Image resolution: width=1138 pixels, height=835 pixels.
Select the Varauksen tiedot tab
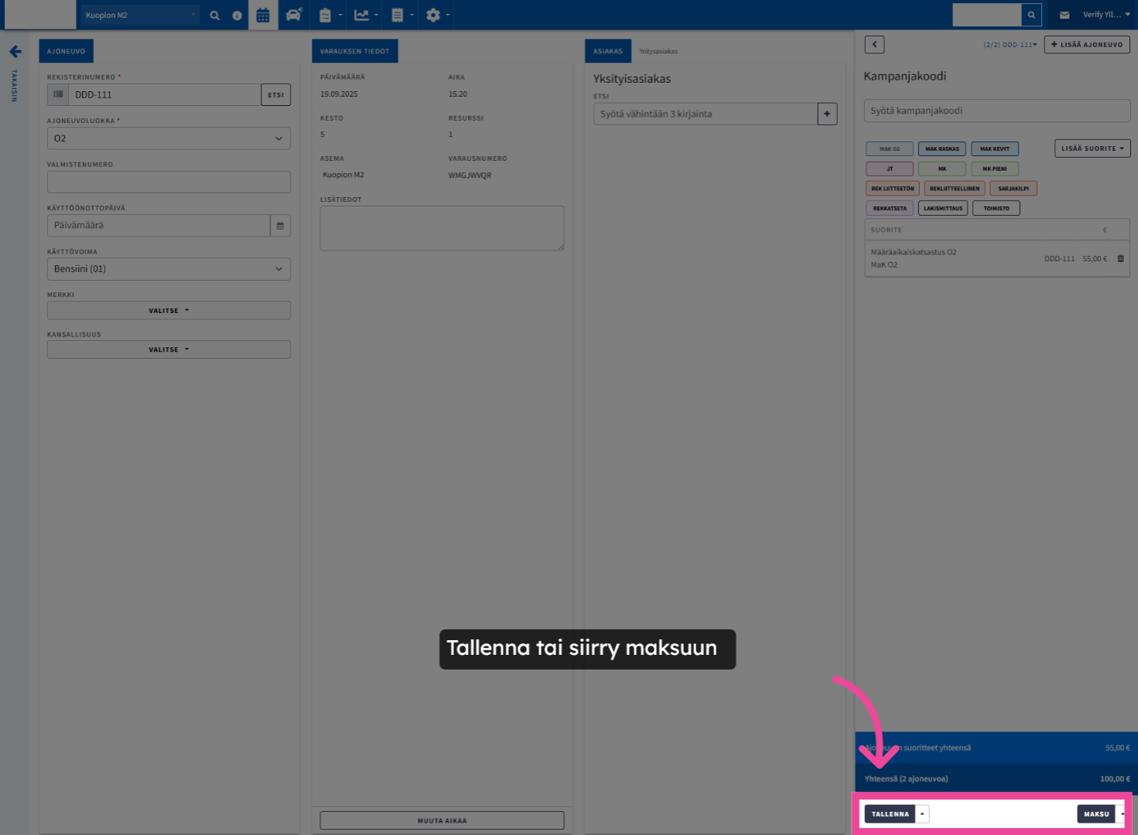[355, 51]
